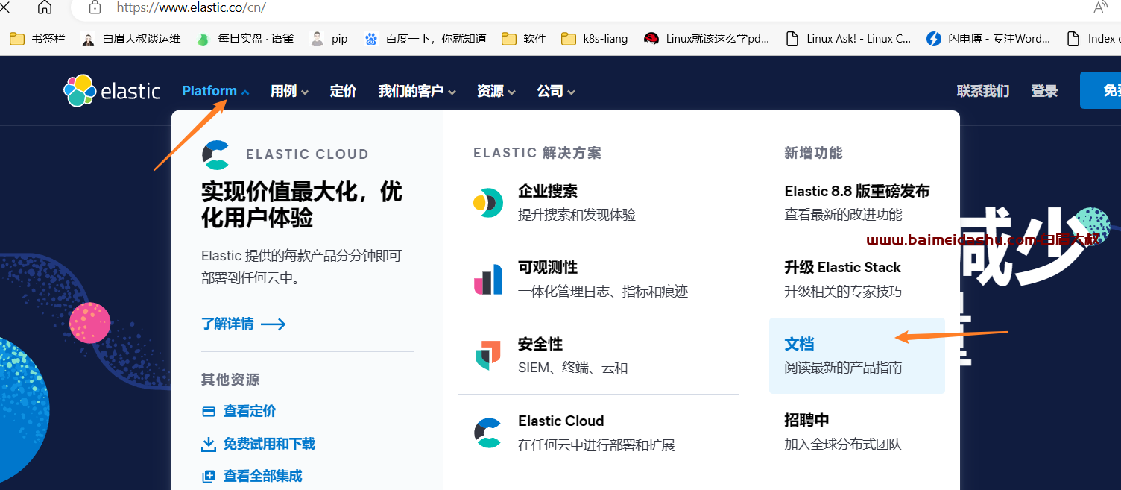
Task: Click the 查看定价 link
Action: pyautogui.click(x=250, y=411)
